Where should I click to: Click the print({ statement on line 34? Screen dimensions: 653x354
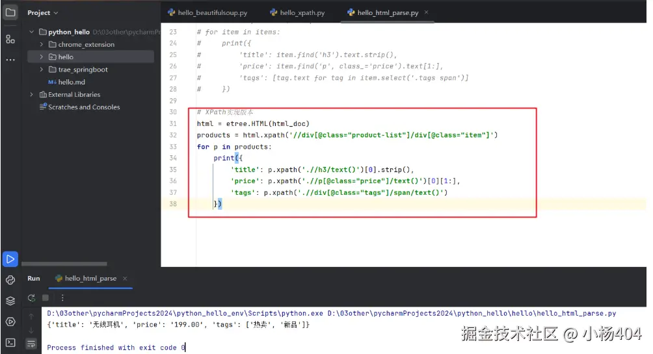[228, 158]
